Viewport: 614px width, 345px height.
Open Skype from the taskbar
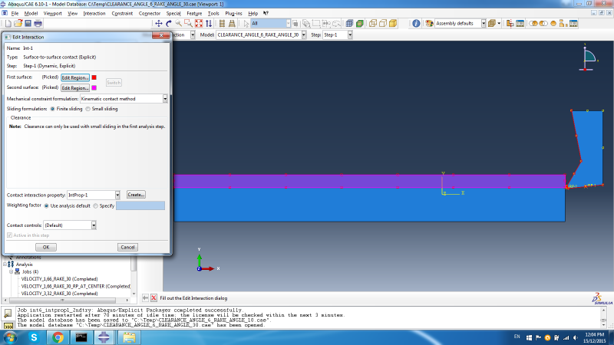click(x=34, y=337)
